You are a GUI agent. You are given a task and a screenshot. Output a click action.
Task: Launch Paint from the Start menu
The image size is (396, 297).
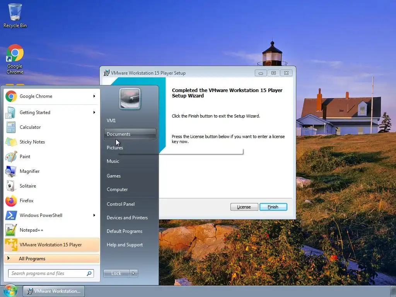pos(52,156)
